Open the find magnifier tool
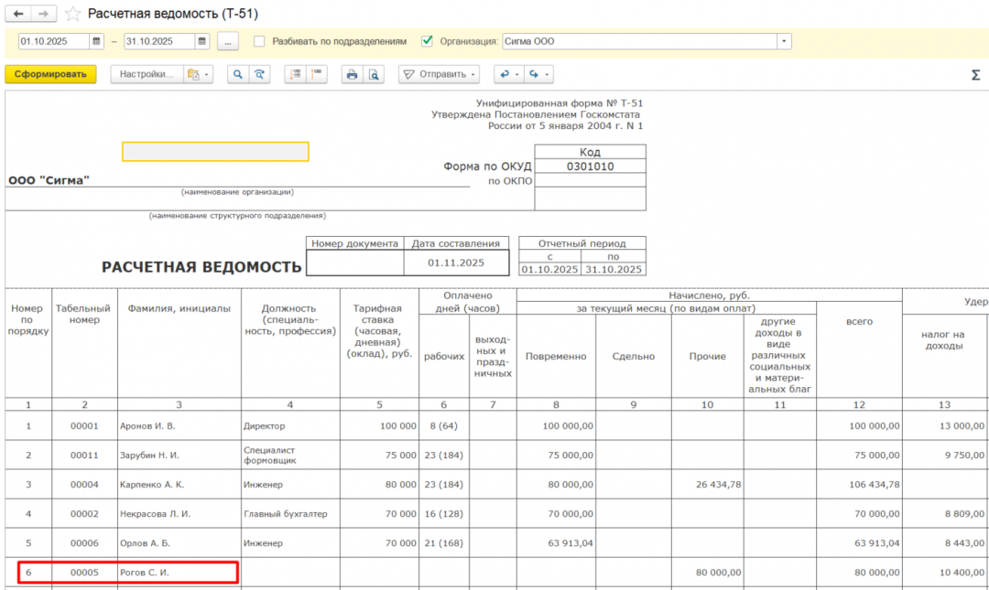989x590 pixels. [238, 74]
